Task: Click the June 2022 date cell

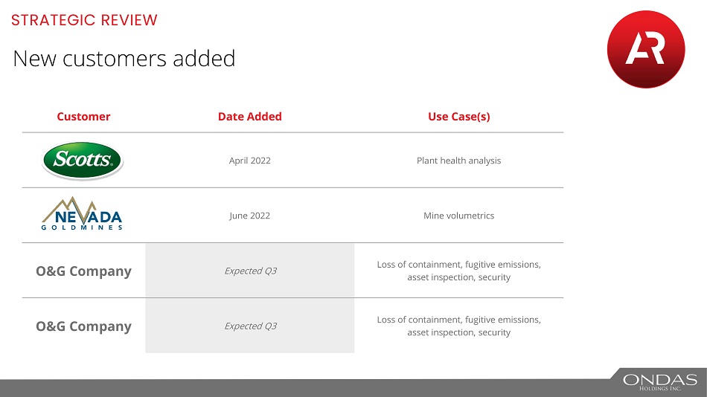Action: coord(249,216)
